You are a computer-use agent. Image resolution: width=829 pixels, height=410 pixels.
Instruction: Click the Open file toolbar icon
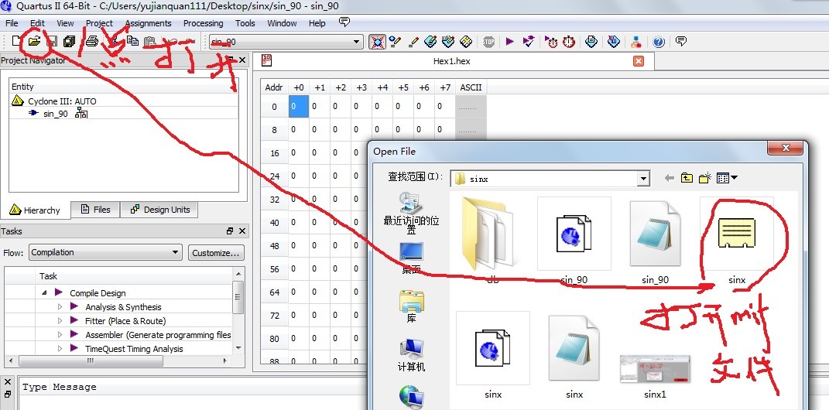coord(34,42)
